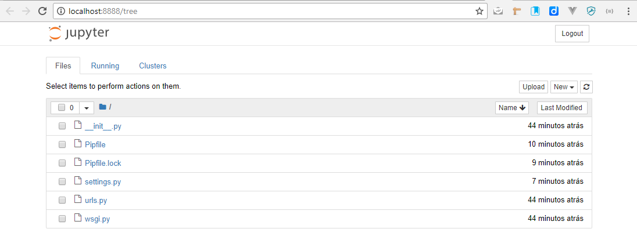Open the Clusters tab

pos(153,66)
